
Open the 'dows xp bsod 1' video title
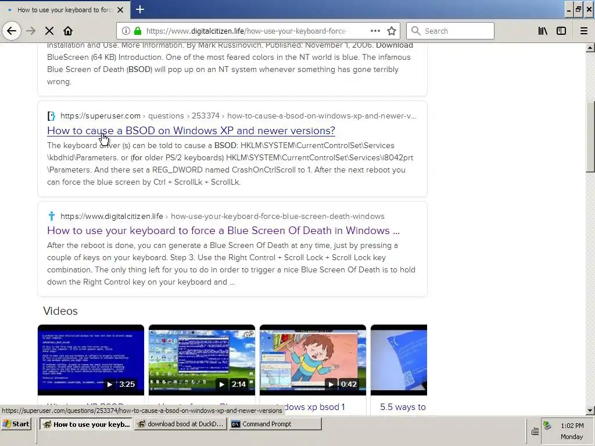pos(314,407)
